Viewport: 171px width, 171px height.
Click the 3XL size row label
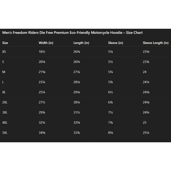[5, 113]
